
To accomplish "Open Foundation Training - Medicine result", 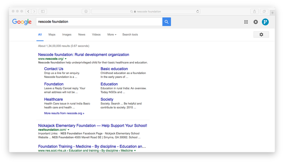I will click(92, 147).
